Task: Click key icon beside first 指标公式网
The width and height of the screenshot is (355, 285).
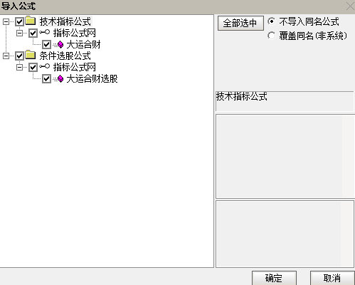Action: point(45,32)
